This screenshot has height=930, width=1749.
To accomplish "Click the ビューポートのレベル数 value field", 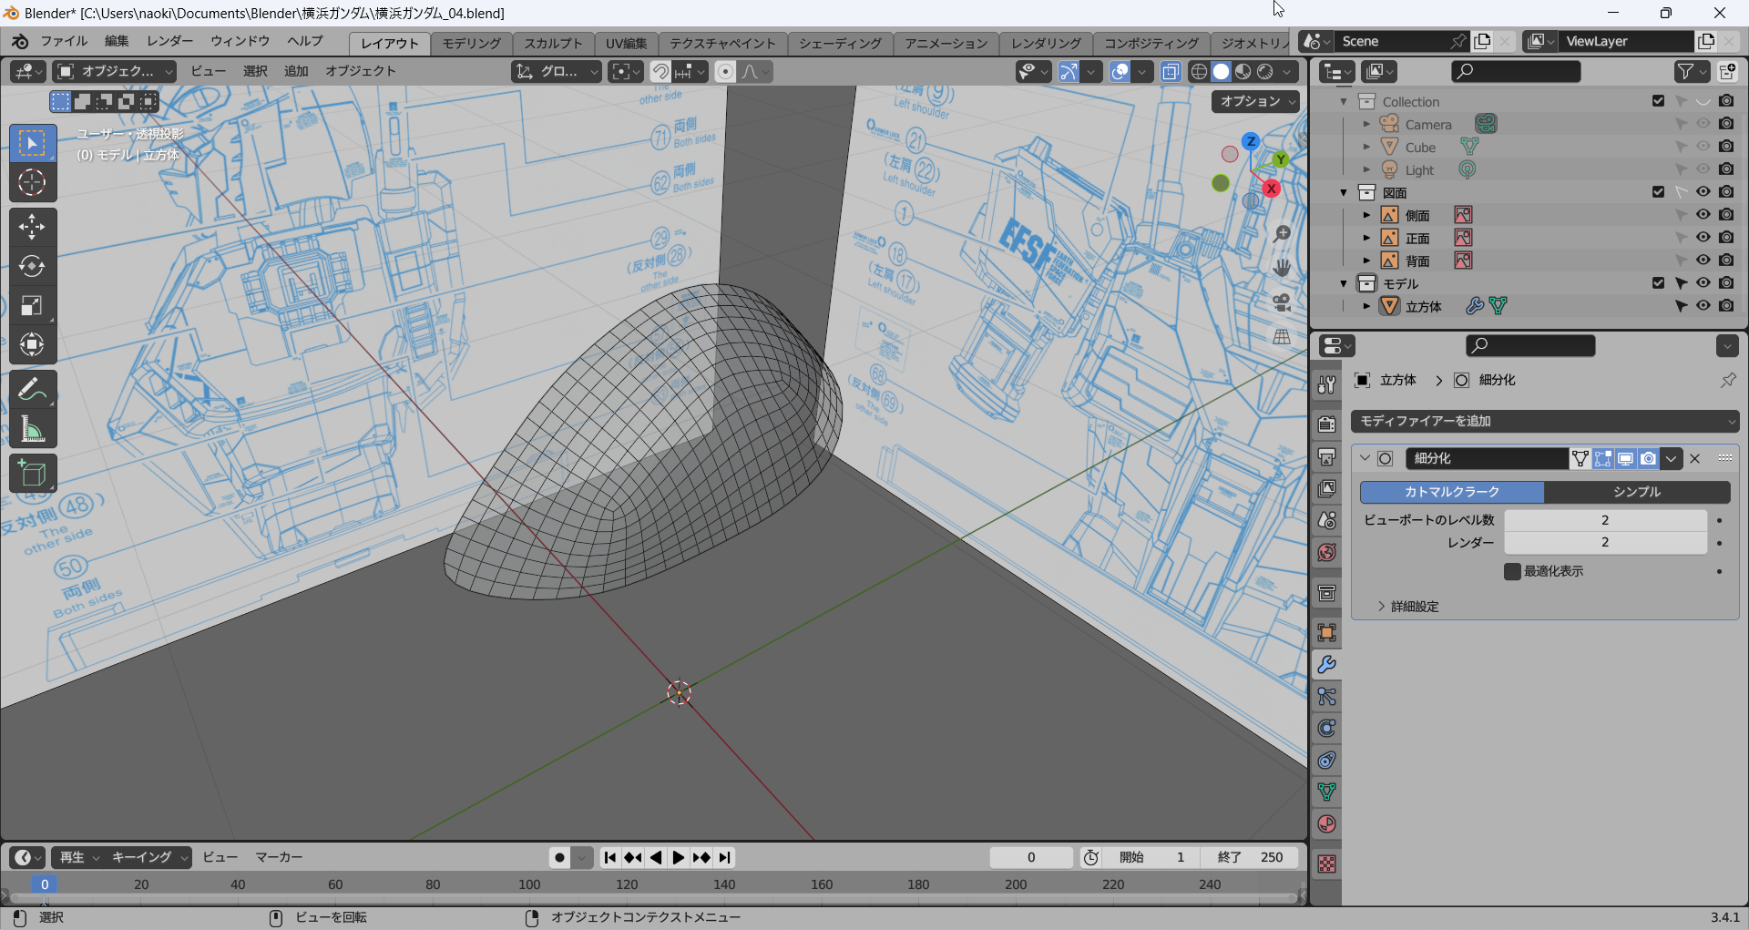I will coord(1604,520).
